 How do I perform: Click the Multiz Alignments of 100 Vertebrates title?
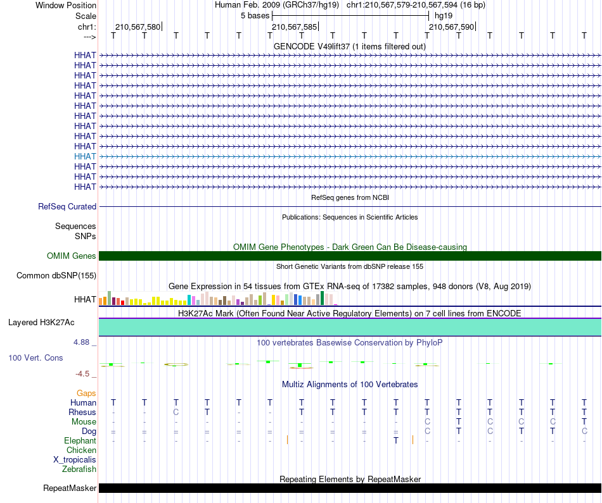[x=350, y=384]
